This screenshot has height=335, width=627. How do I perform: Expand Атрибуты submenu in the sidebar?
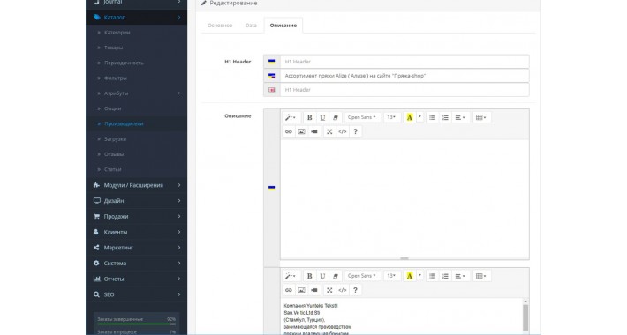[x=136, y=93]
